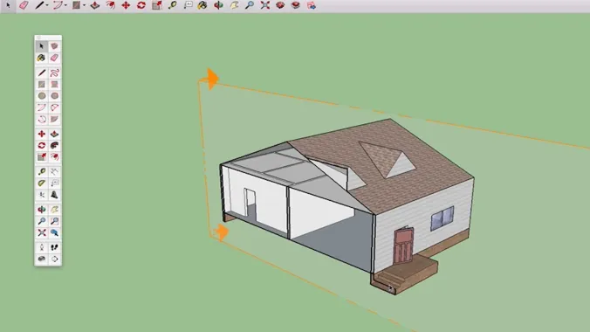
Task: Pick the Text label tool in top toolbar
Action: coord(188,5)
